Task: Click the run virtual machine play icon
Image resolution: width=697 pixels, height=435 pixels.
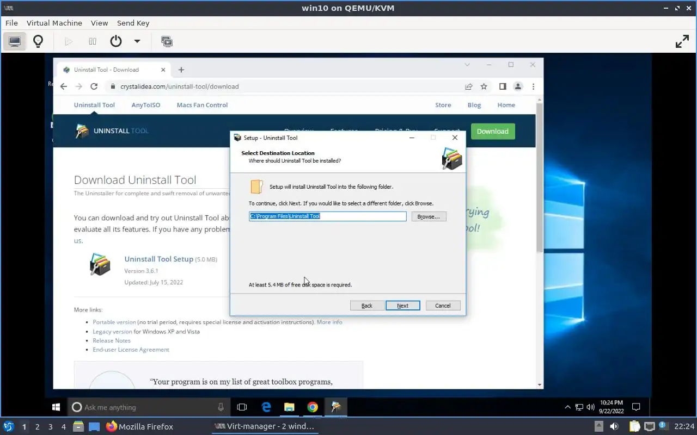Action: (x=69, y=41)
